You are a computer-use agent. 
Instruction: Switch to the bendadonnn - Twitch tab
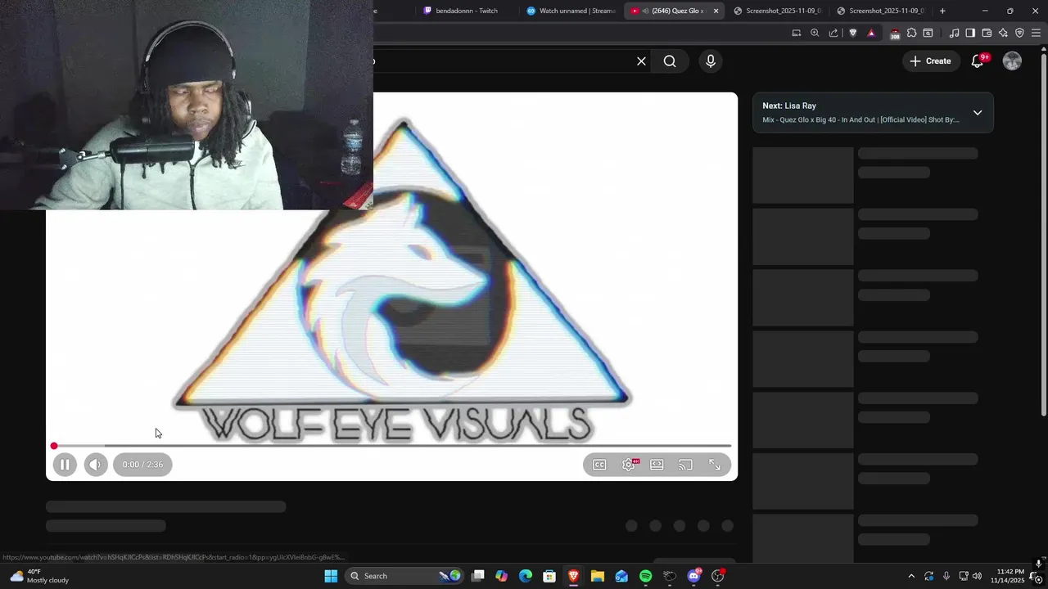pos(467,11)
